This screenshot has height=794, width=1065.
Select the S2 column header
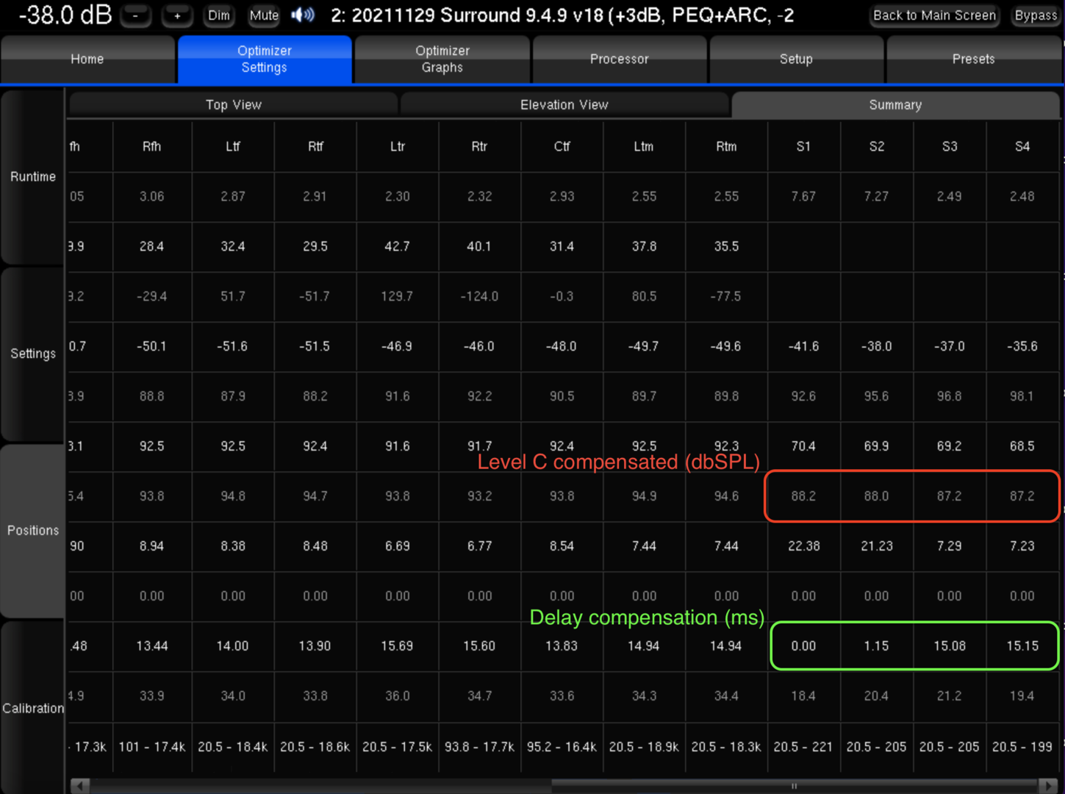(877, 146)
